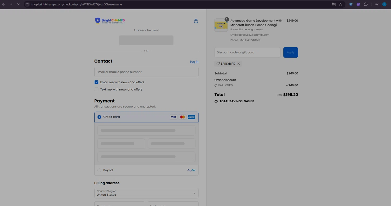Click the American Express logo
This screenshot has height=206, width=391.
(x=191, y=117)
